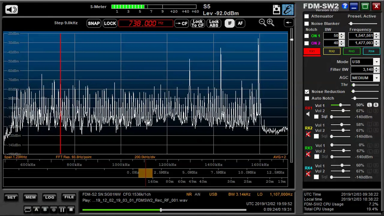This screenshot has height=216, width=384.
Task: Unmute the RX3 receiver speaker
Action: point(308,154)
